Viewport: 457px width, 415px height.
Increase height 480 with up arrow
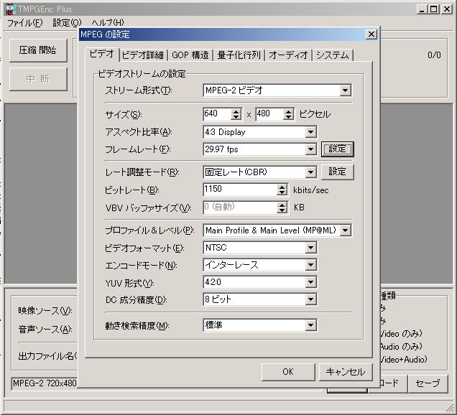[288, 111]
